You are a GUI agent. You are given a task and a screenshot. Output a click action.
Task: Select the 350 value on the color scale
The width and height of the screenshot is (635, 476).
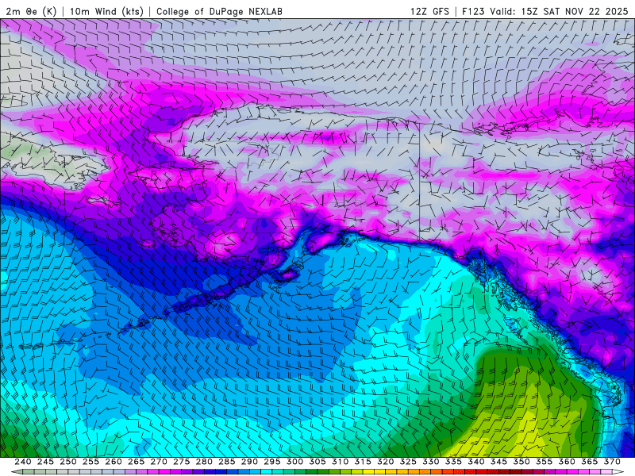[x=521, y=462]
